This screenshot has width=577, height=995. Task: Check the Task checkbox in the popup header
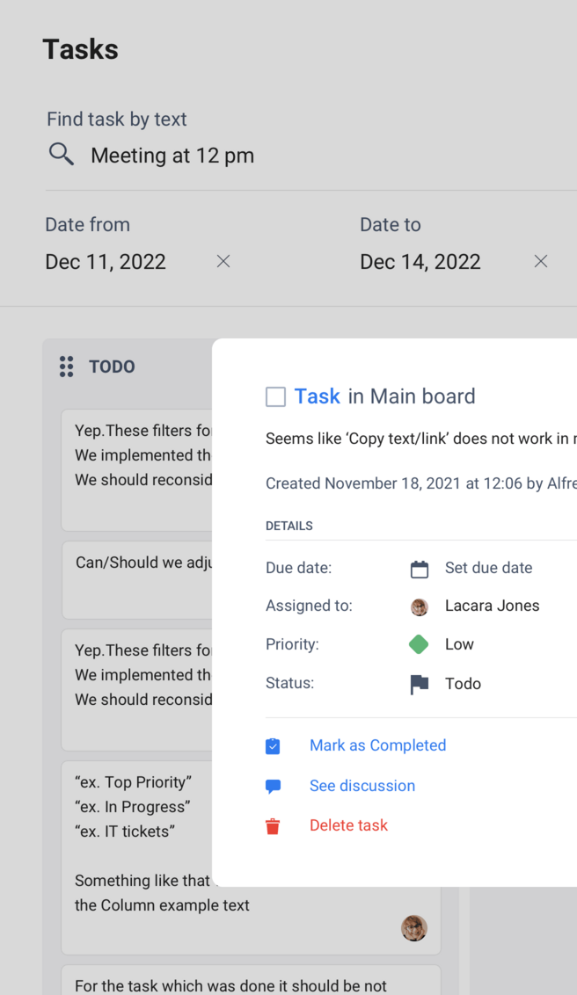click(x=275, y=396)
